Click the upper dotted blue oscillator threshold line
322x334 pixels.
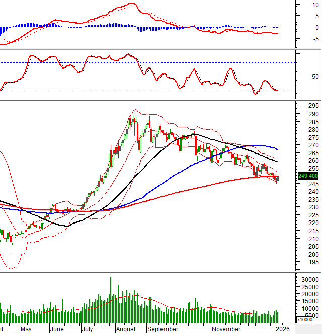(151, 62)
